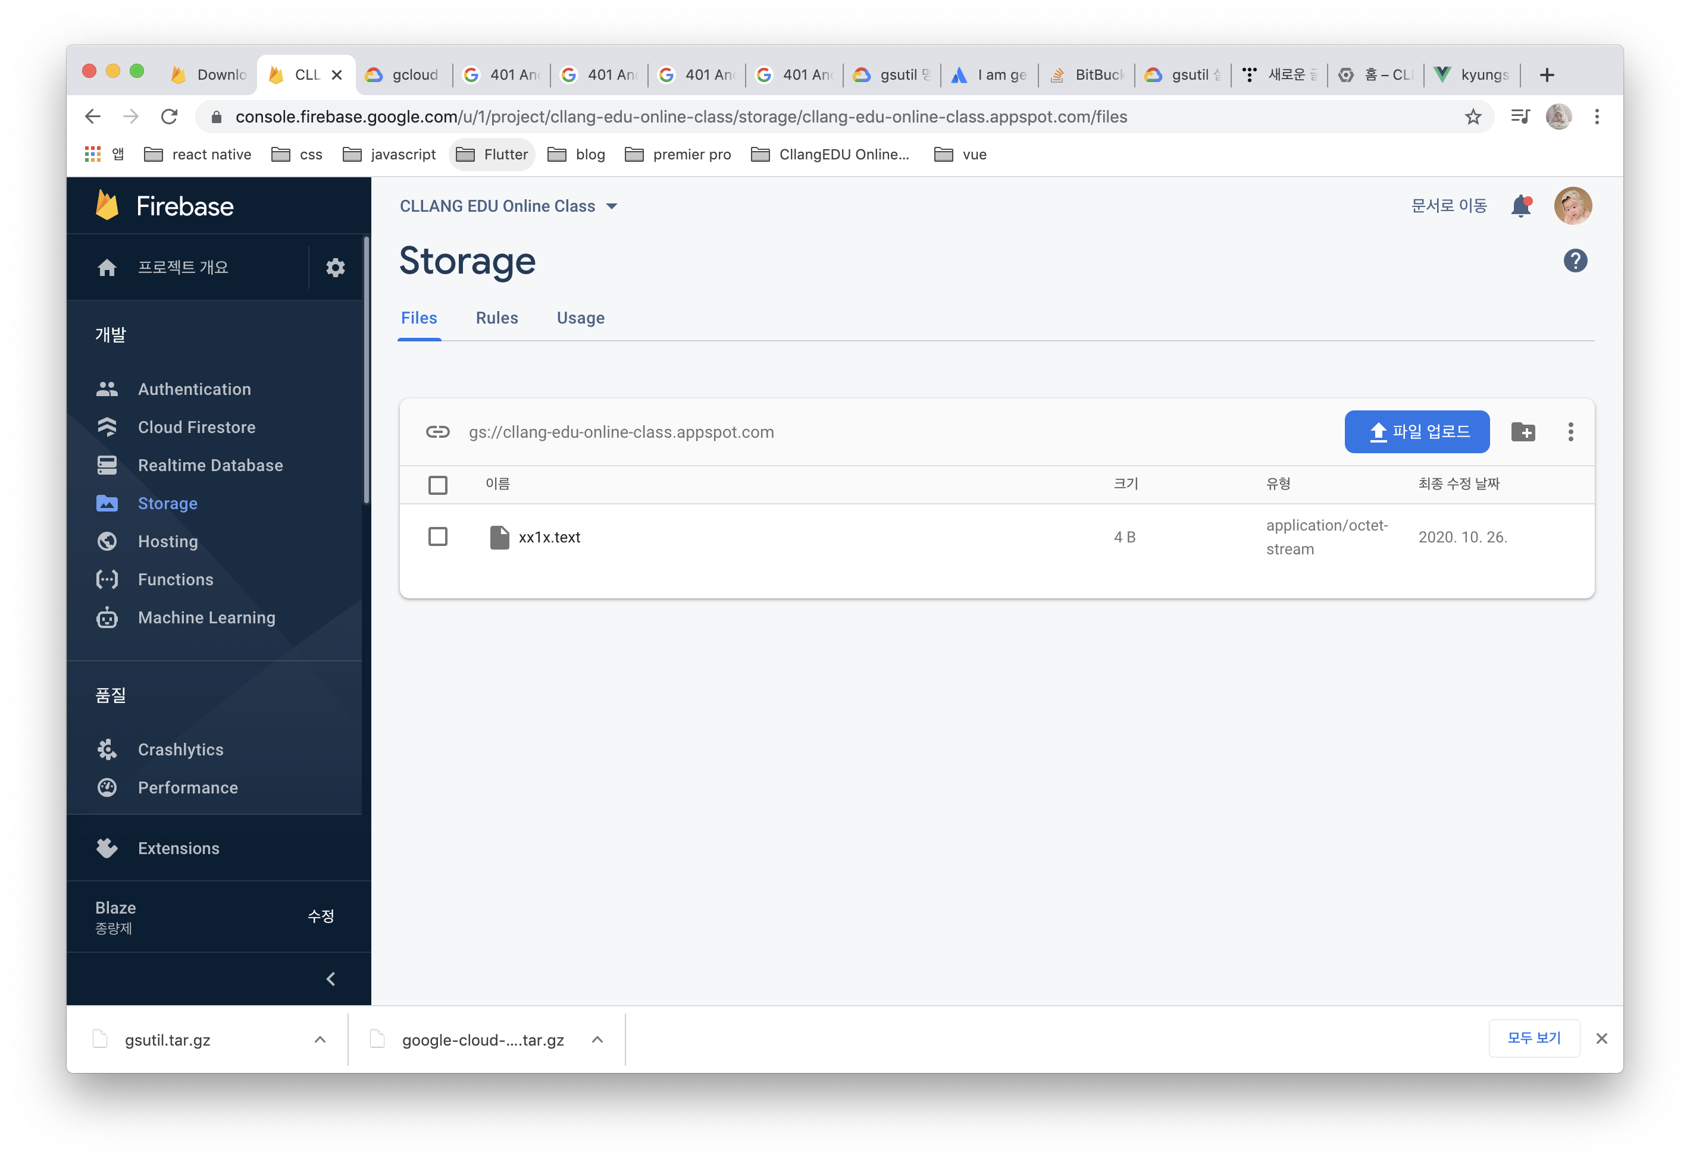This screenshot has width=1690, height=1161.
Task: Collapse the Firebase sidebar chevron
Action: tap(331, 979)
